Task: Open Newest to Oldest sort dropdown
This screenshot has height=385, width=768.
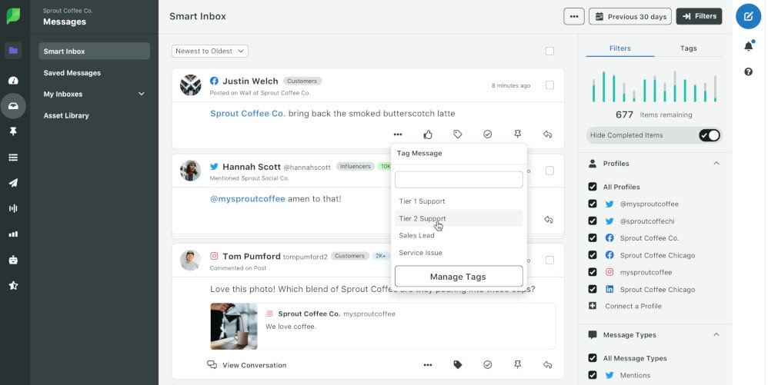Action: [x=209, y=51]
